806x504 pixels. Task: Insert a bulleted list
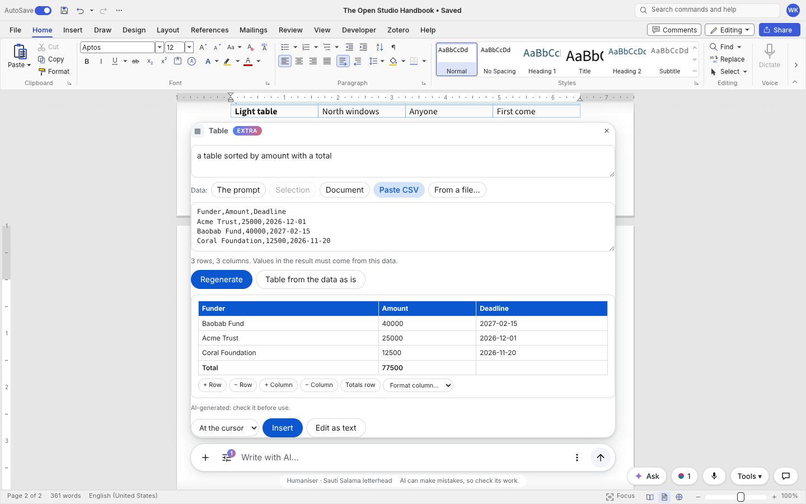(285, 47)
